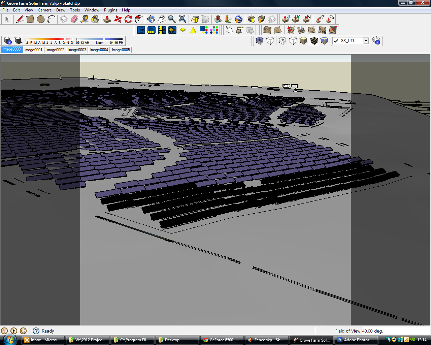Select the Sandbox Flip Edge tool
Viewport: 431px width, 345px height.
(x=333, y=30)
